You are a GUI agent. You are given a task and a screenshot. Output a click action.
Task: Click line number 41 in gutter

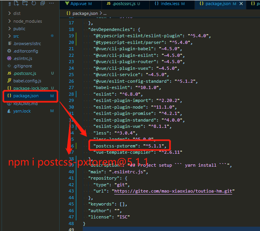(71, 178)
